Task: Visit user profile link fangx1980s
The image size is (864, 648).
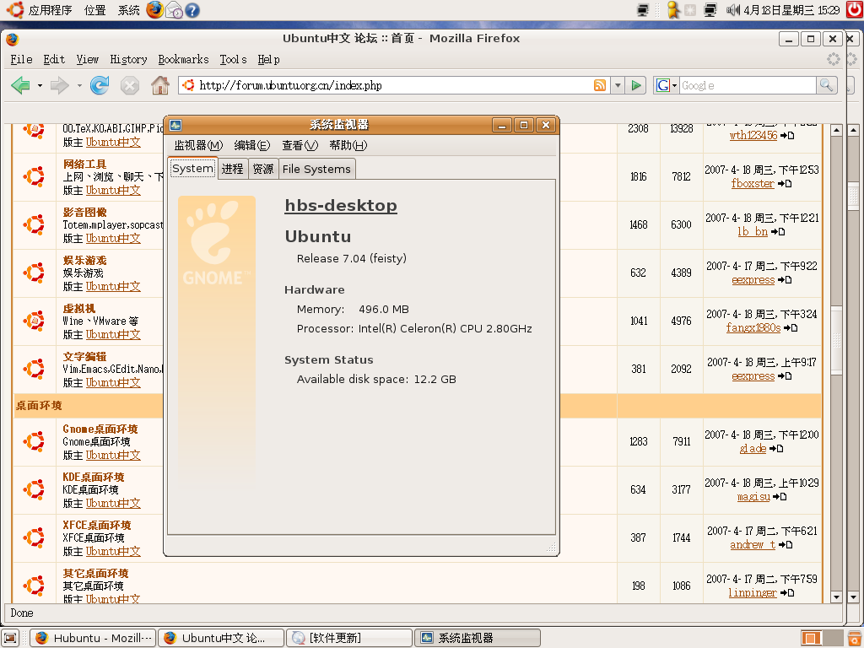Action: click(x=753, y=328)
